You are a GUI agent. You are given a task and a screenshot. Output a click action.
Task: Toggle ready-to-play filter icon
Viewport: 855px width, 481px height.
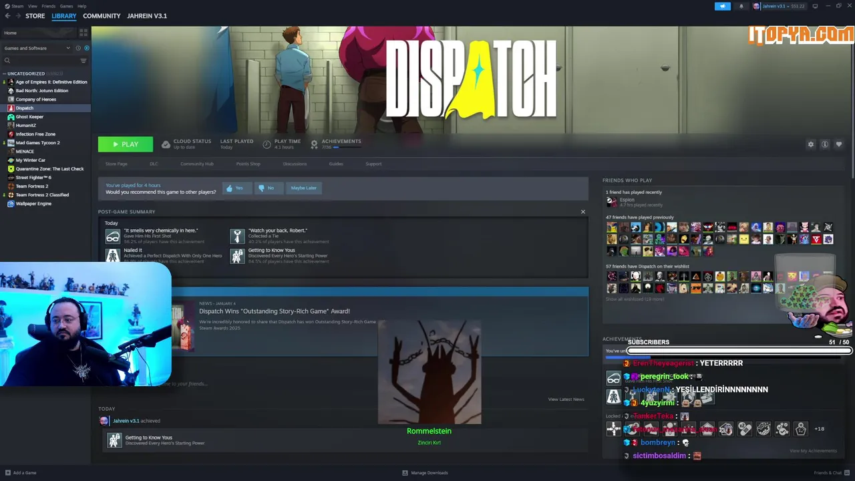tap(86, 48)
